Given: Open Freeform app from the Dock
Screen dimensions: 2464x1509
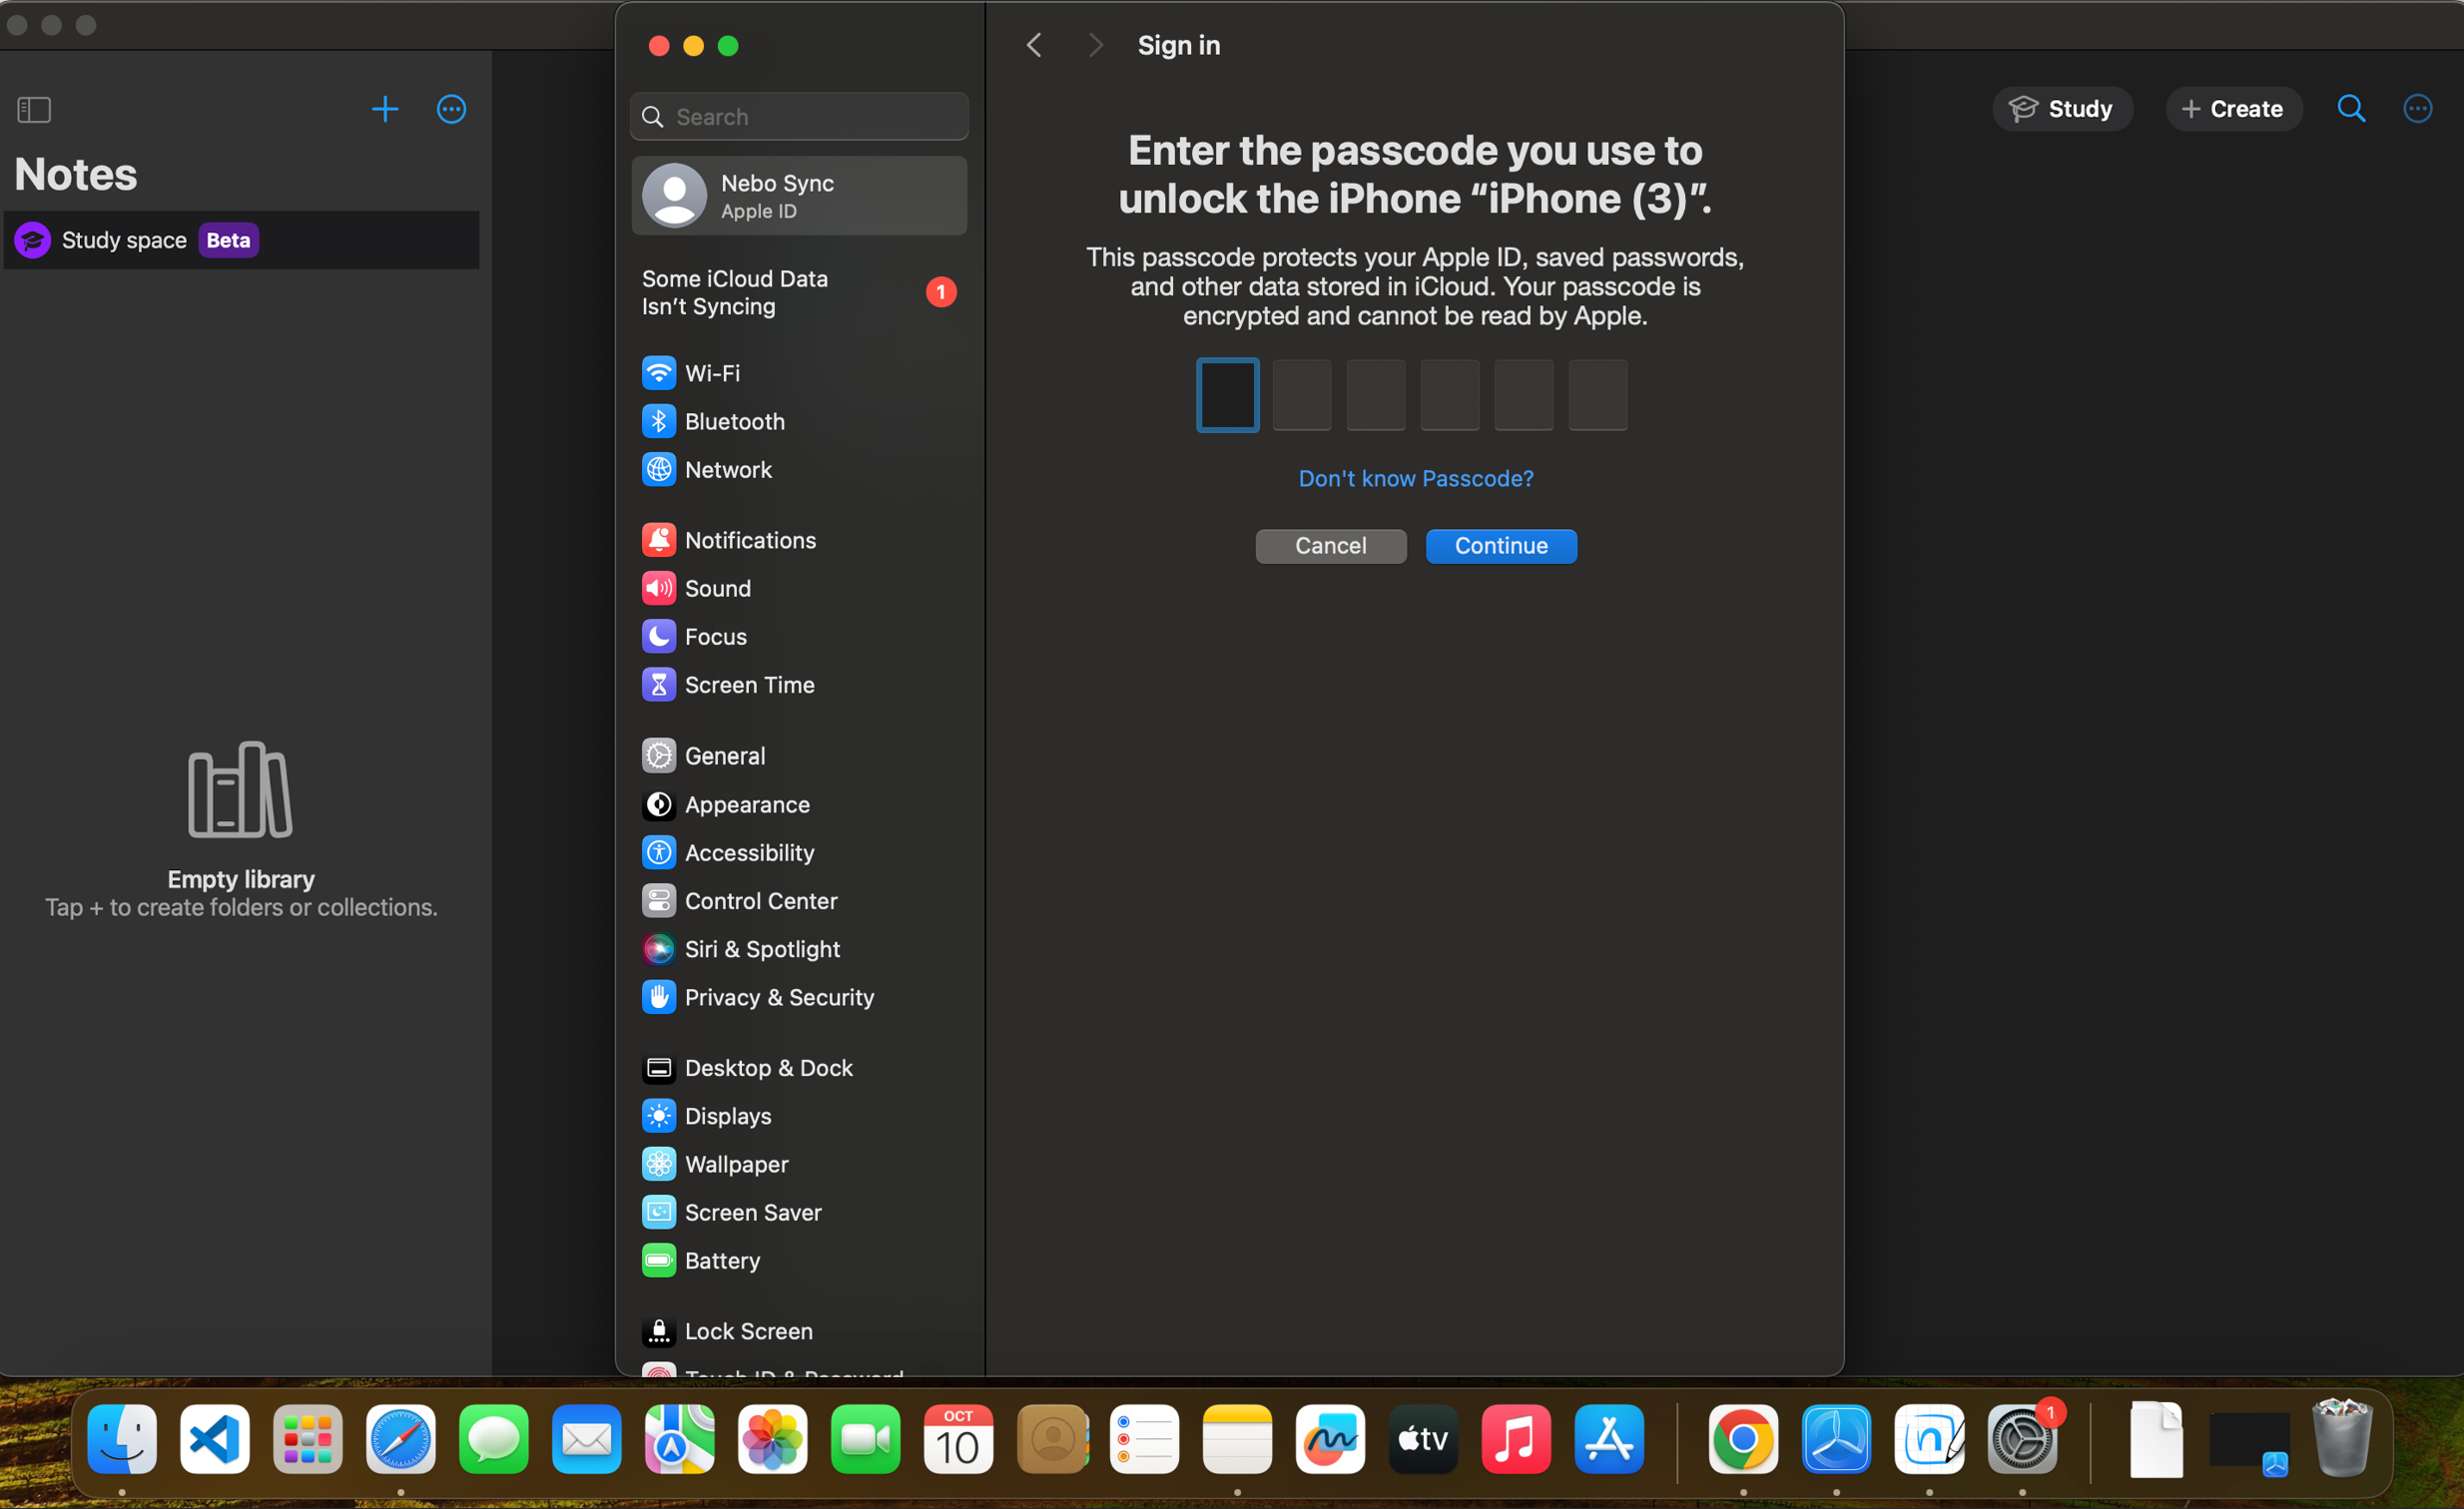Looking at the screenshot, I should pos(1330,1439).
